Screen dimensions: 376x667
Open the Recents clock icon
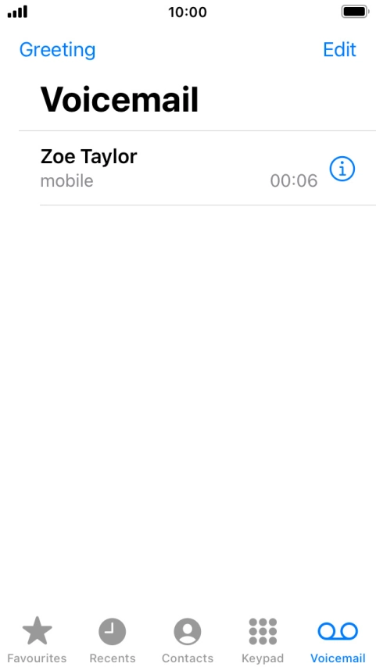tap(113, 632)
